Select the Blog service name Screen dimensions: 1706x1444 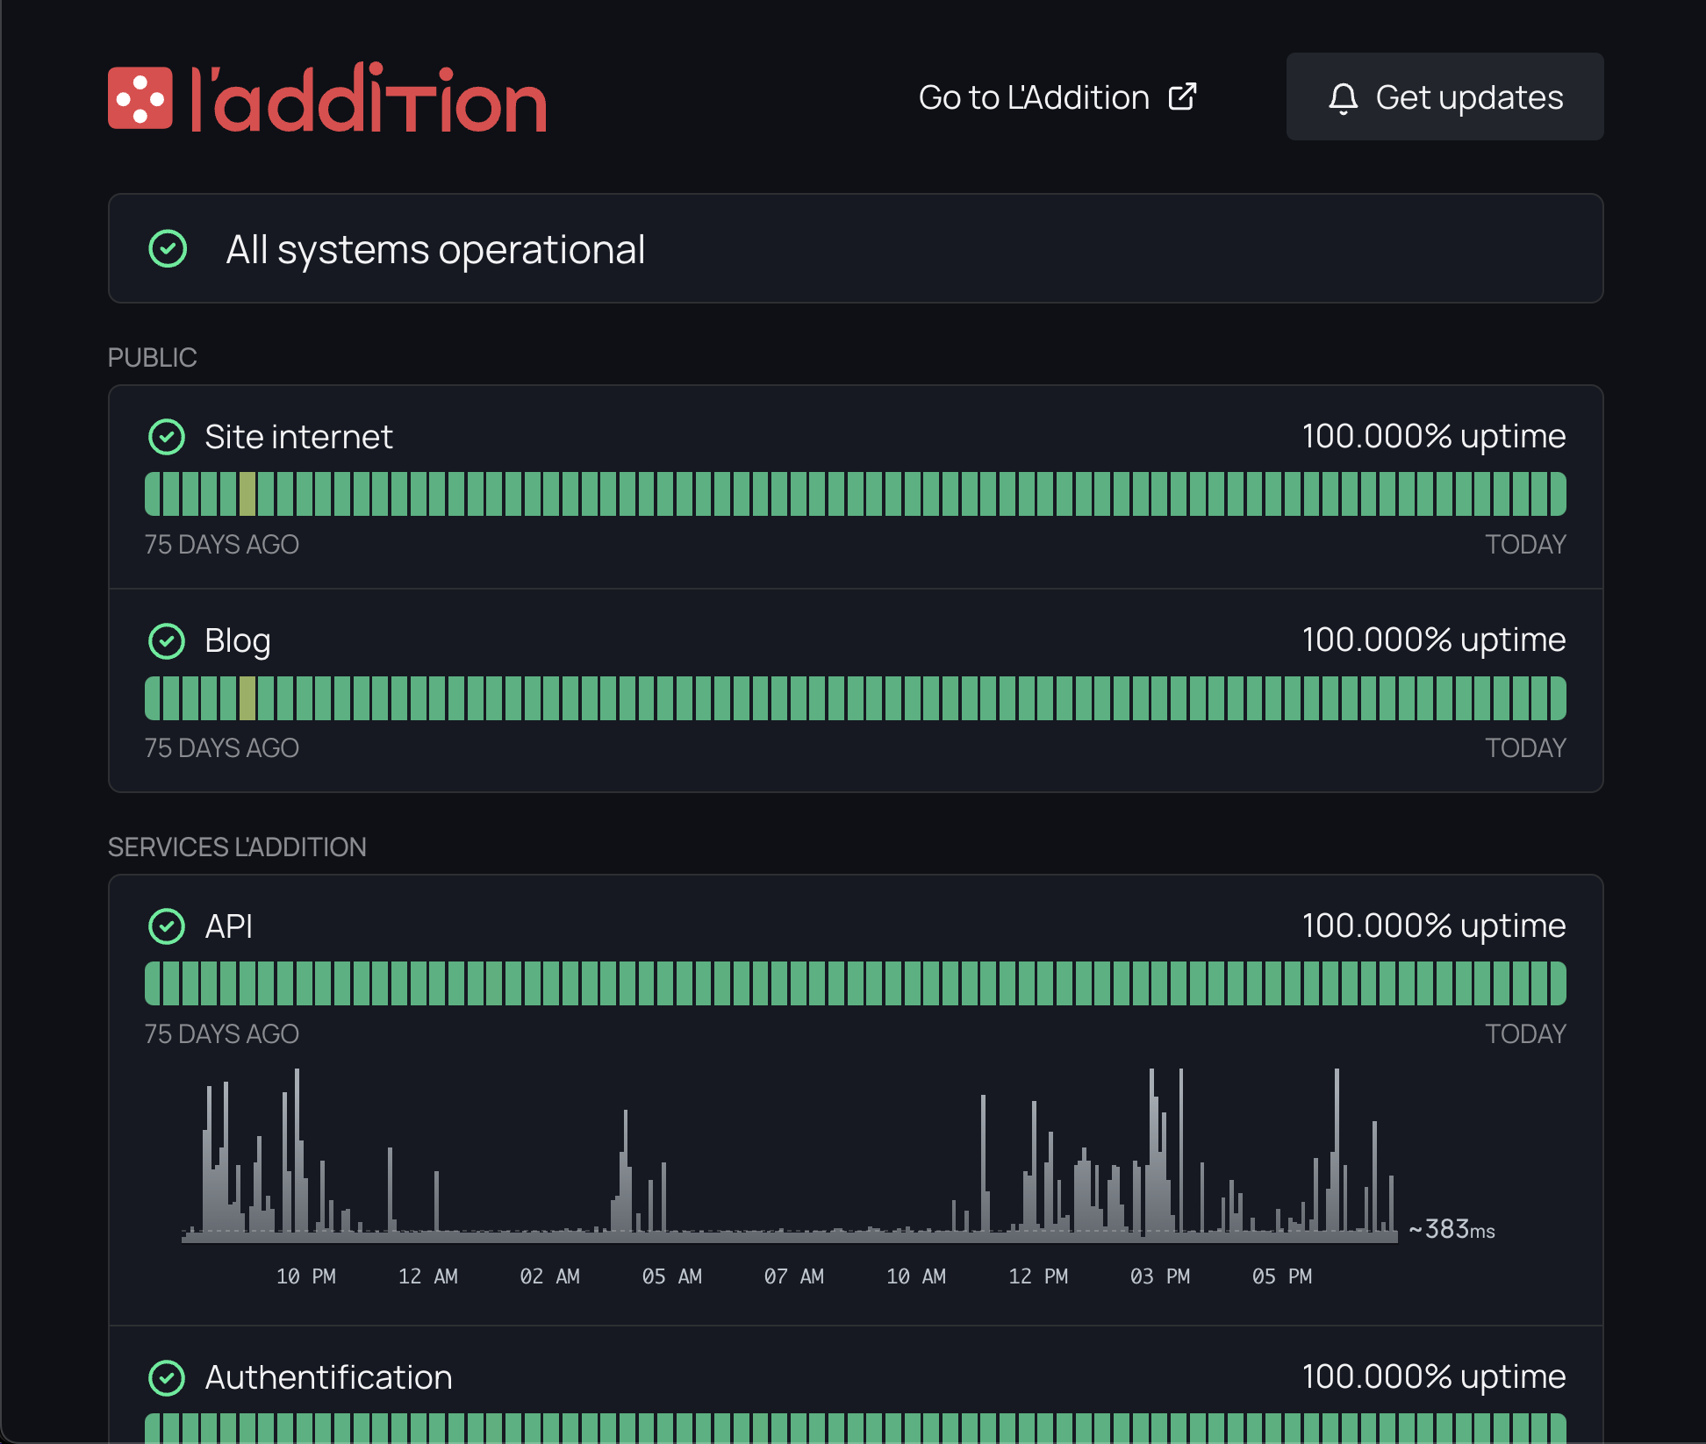(238, 641)
